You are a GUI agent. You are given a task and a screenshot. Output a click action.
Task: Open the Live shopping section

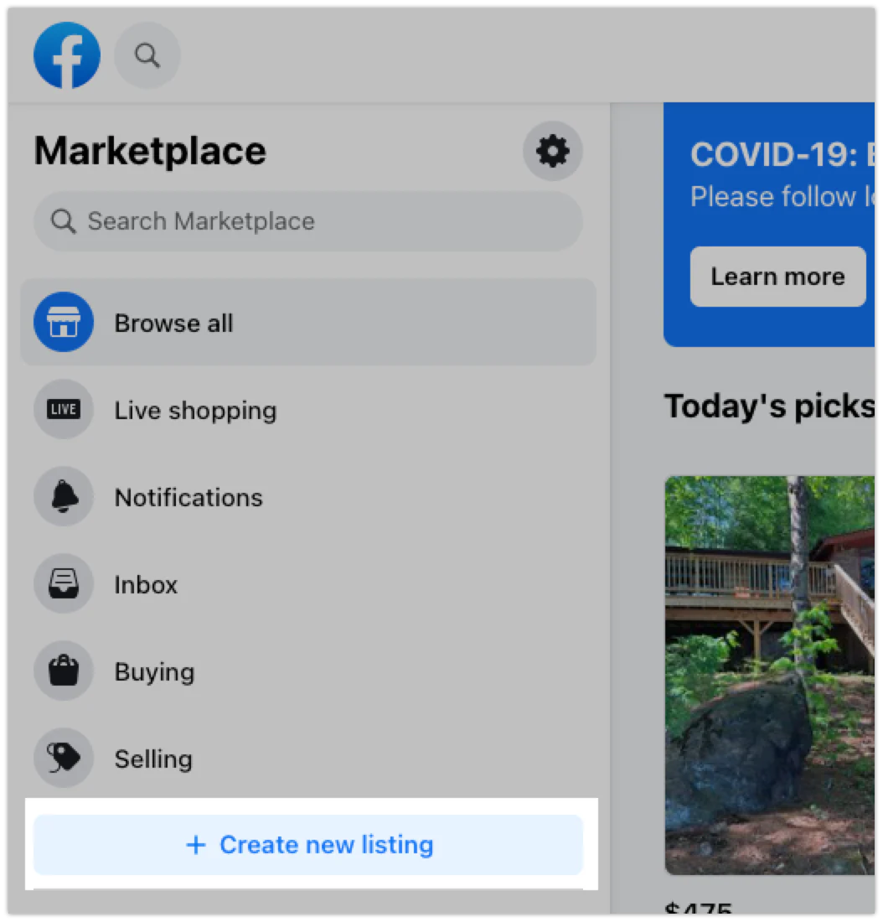[308, 409]
